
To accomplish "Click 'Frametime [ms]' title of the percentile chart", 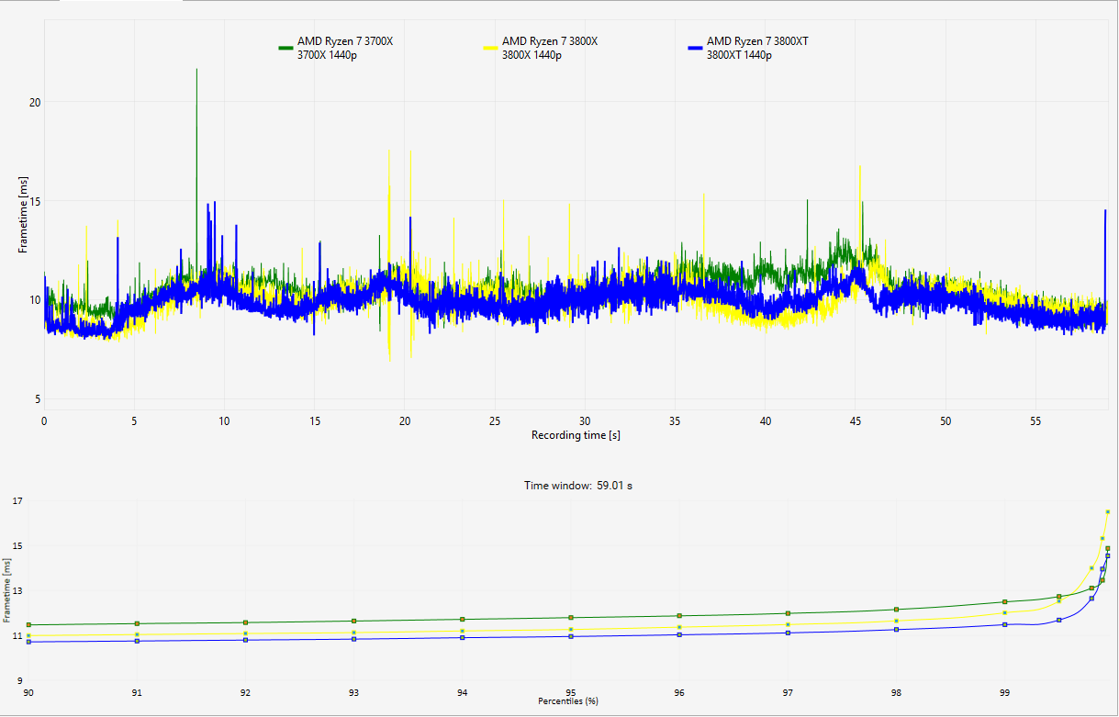I will coord(6,590).
